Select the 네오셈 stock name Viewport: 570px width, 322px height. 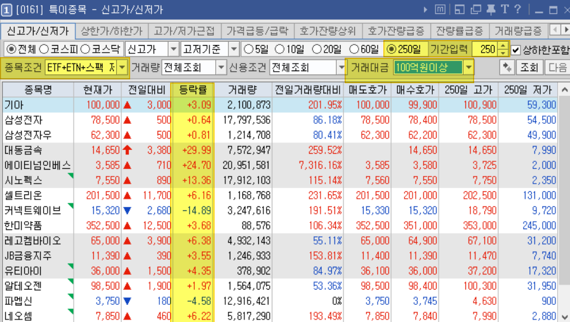18,316
